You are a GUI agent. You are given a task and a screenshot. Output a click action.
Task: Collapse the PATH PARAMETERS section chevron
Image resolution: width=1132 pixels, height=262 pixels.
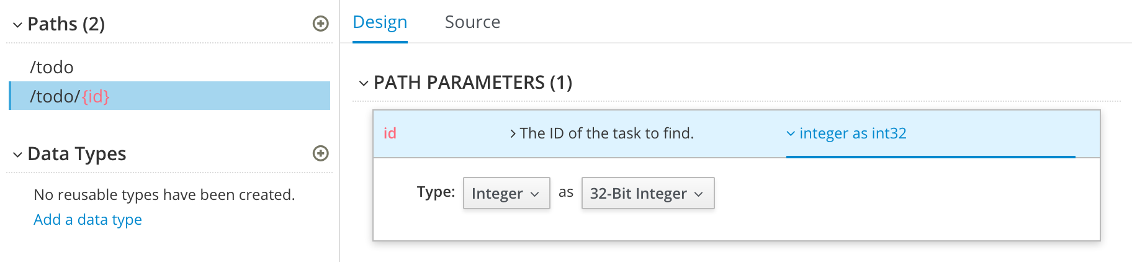coord(363,83)
